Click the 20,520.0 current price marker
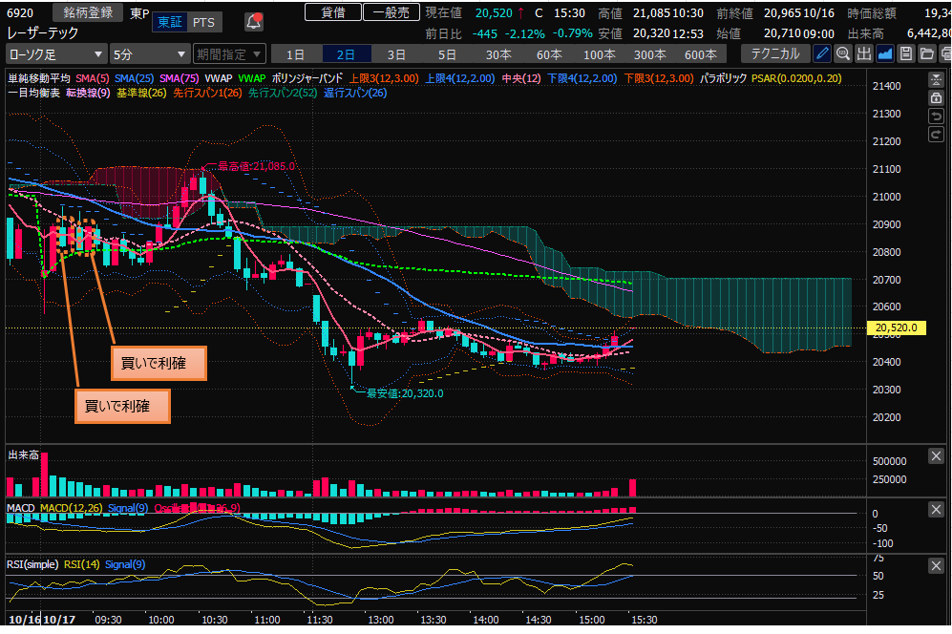The width and height of the screenshot is (952, 634). pyautogui.click(x=895, y=328)
